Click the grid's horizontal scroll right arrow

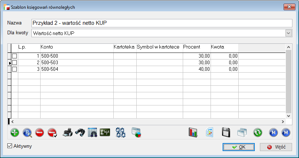click(282, 121)
